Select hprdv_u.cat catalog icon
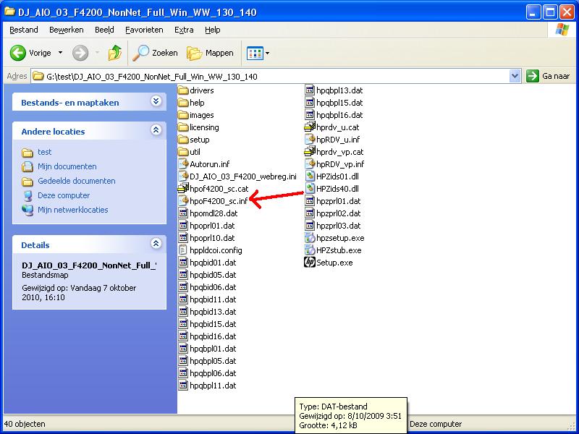579x434 pixels. point(310,127)
